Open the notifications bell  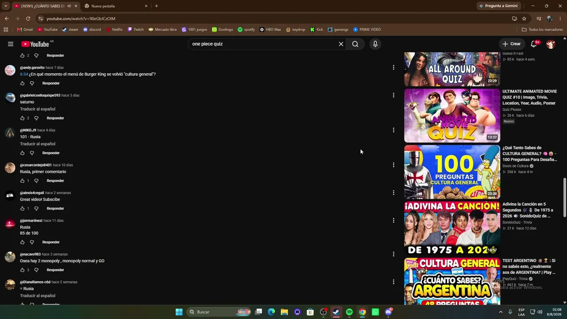534,44
